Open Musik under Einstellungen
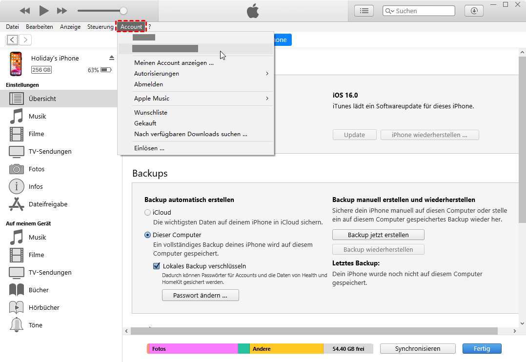526x362 pixels. click(37, 117)
